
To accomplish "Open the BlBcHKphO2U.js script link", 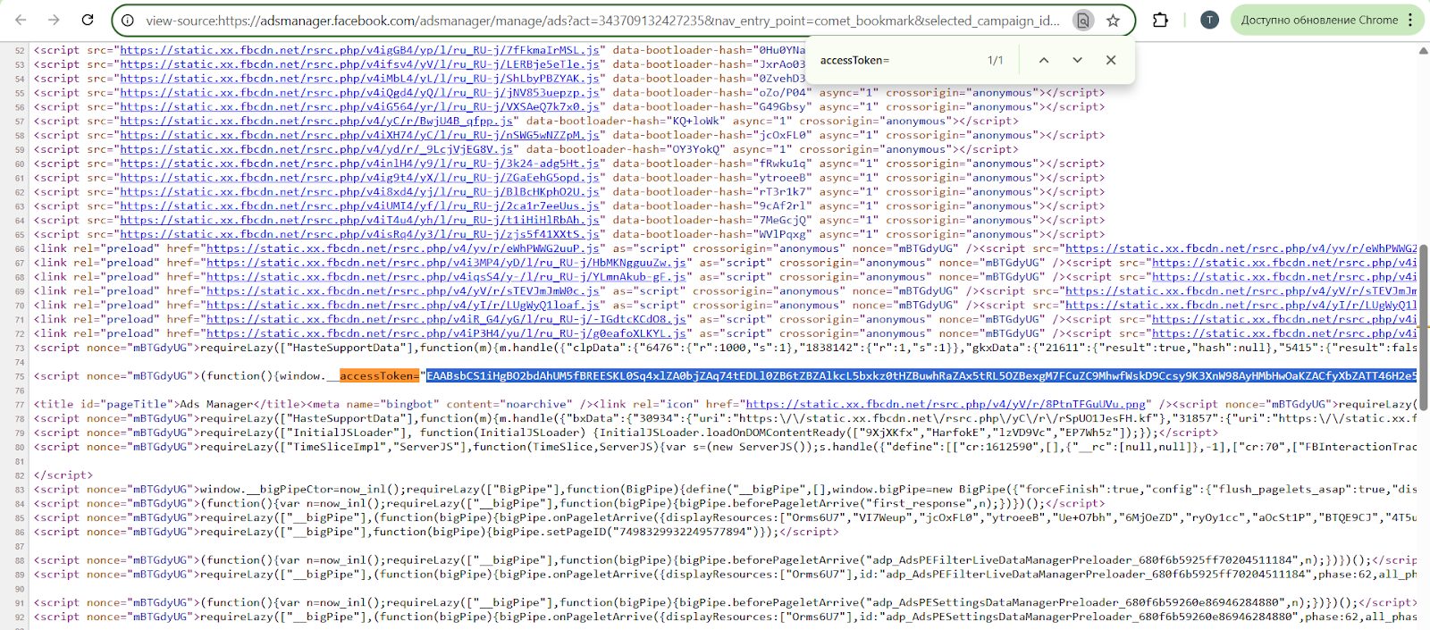I will point(359,191).
